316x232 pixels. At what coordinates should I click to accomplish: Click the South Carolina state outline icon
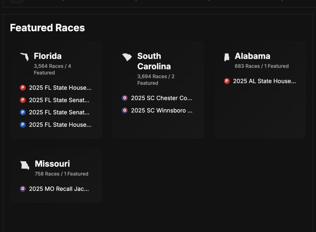pos(127,57)
